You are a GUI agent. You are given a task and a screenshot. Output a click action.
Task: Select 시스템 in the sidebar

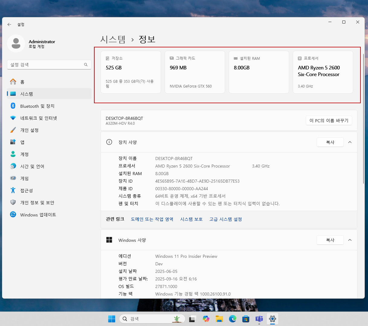click(49, 94)
